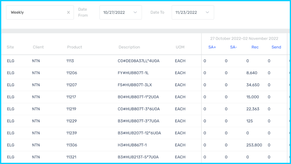
Task: Click the UOM column header
Action: 180,47
